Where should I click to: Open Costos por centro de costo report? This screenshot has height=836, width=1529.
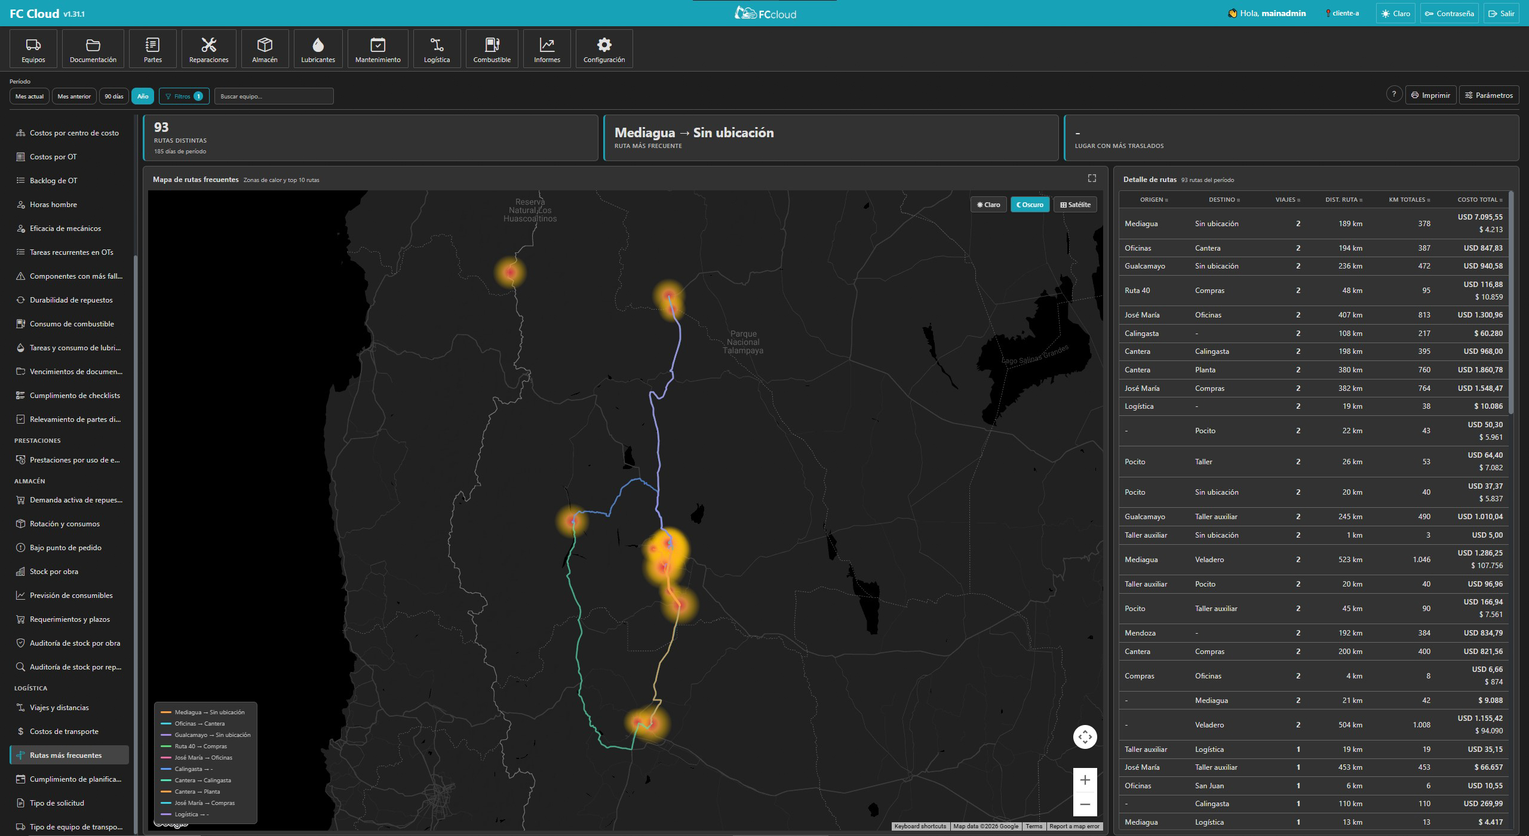point(69,133)
